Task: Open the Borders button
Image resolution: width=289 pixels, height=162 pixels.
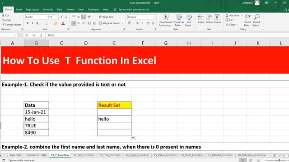Action: (x=46, y=23)
